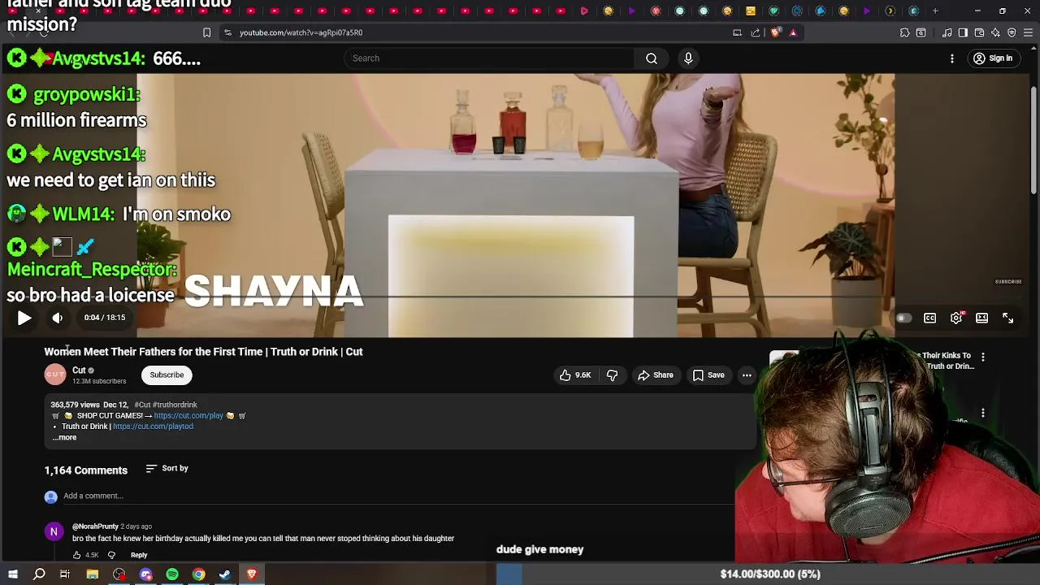Open the @NorahPrunty commenter profile

95,526
